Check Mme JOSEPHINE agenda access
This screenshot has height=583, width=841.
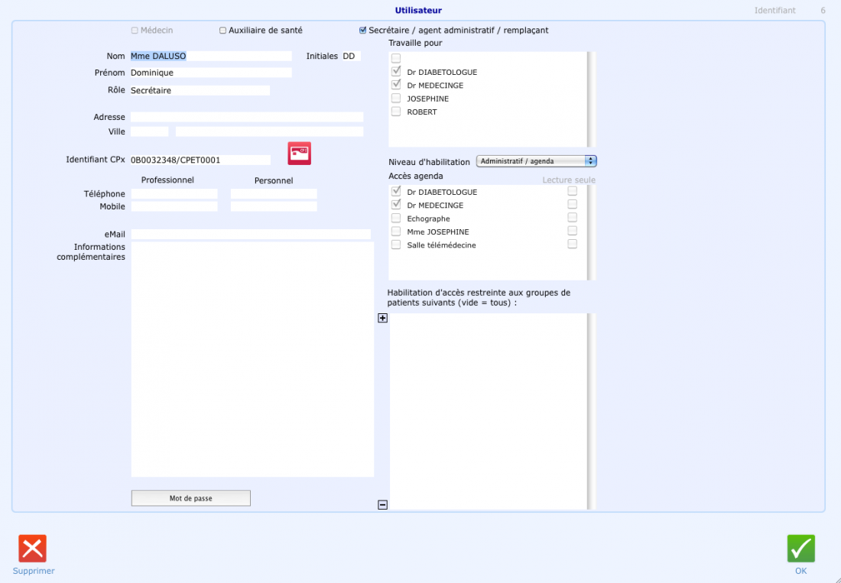click(396, 232)
